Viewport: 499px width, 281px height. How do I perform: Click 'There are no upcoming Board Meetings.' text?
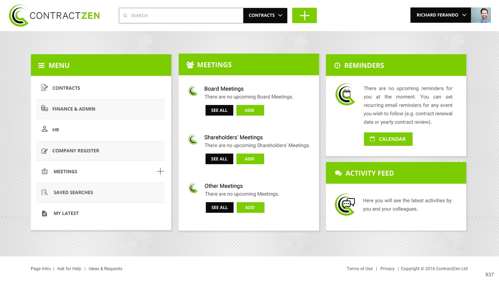coord(249,97)
